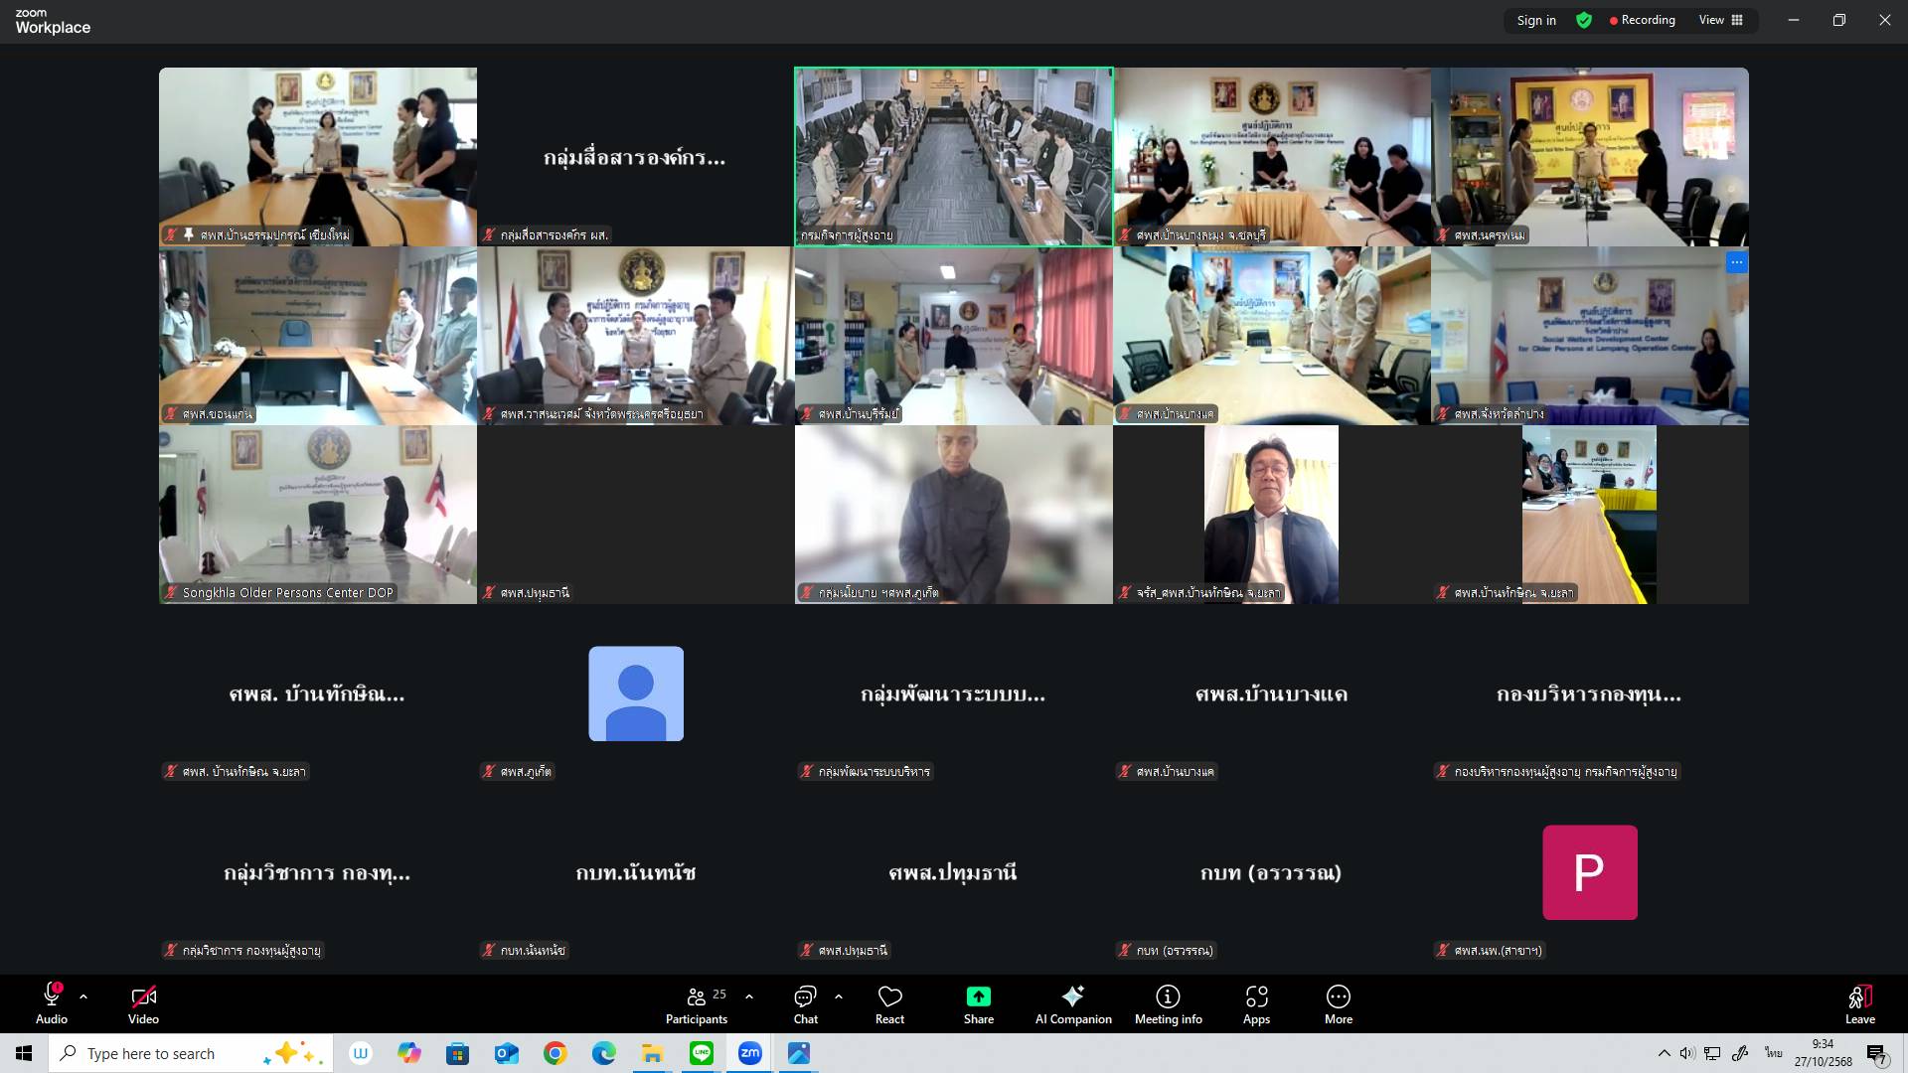This screenshot has height=1073, width=1908.
Task: Open the View layout menu
Action: (1721, 20)
